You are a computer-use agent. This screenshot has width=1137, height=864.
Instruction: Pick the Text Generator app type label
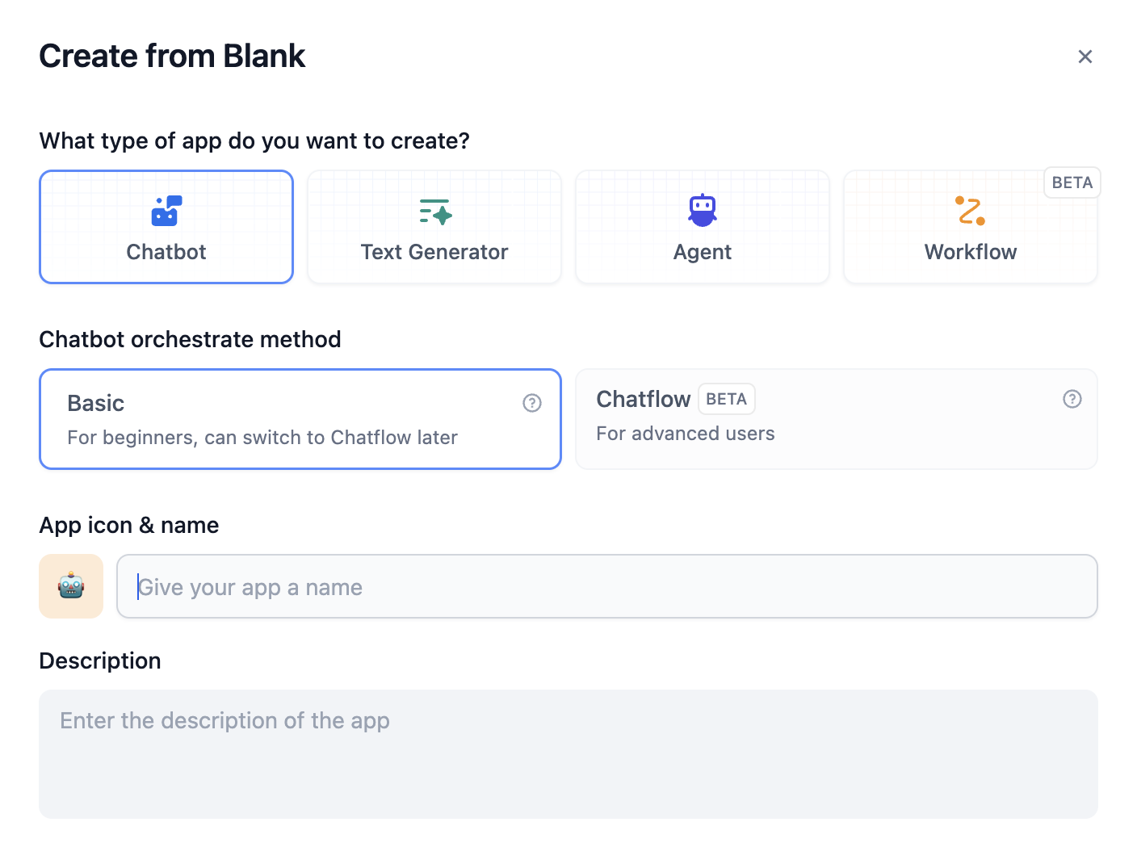(x=434, y=252)
